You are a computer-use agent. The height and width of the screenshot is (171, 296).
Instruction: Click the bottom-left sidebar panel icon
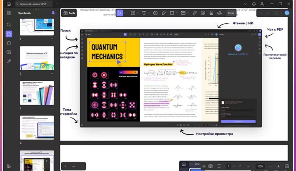tap(9, 166)
